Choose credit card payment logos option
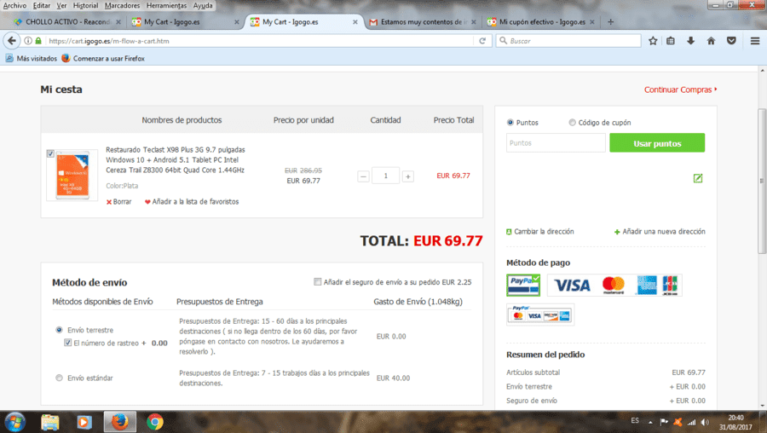Screen dimensions: 767x433 [x=614, y=286]
